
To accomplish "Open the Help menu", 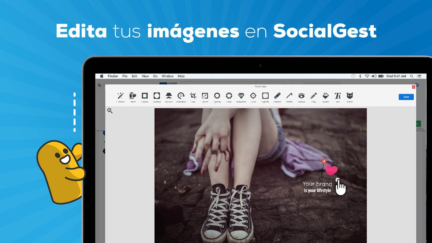I will [181, 76].
